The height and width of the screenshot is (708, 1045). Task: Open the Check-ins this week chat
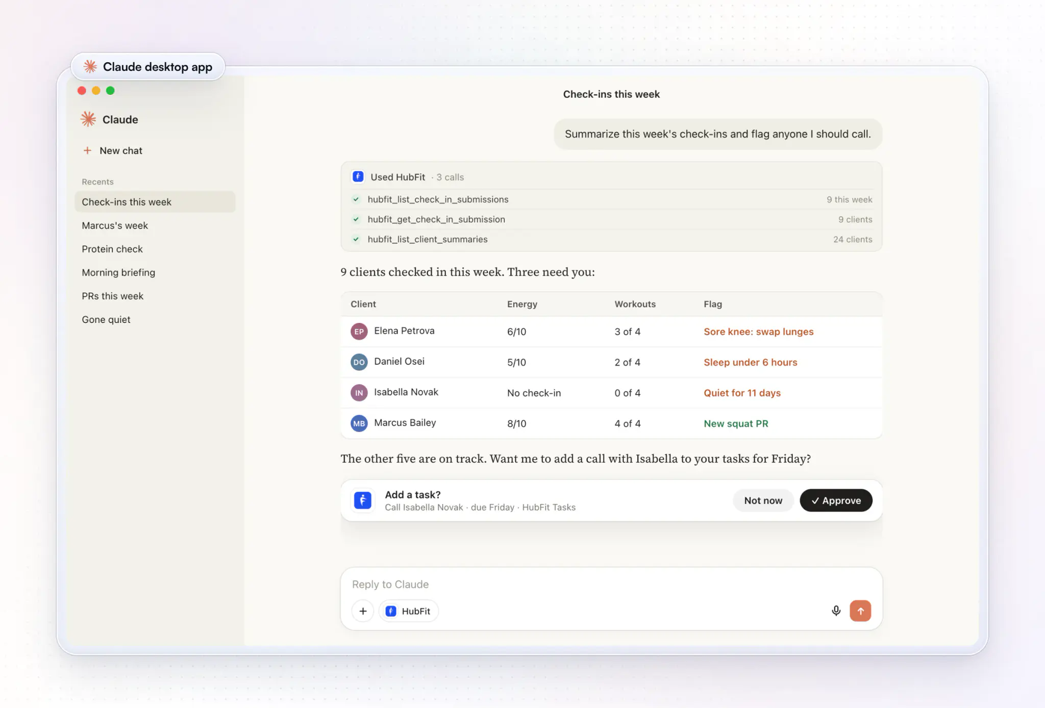pos(155,202)
